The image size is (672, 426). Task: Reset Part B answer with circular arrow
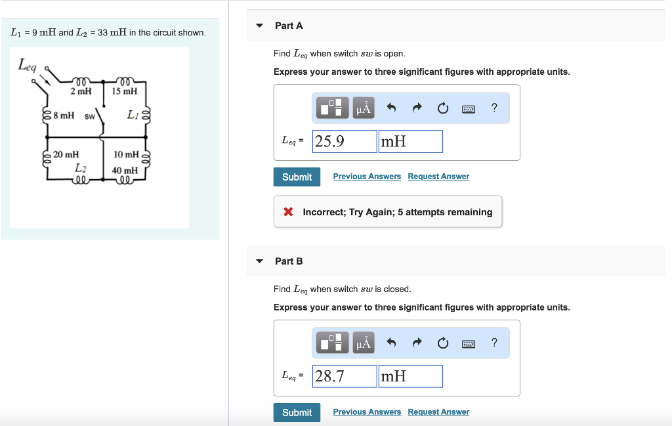point(443,343)
